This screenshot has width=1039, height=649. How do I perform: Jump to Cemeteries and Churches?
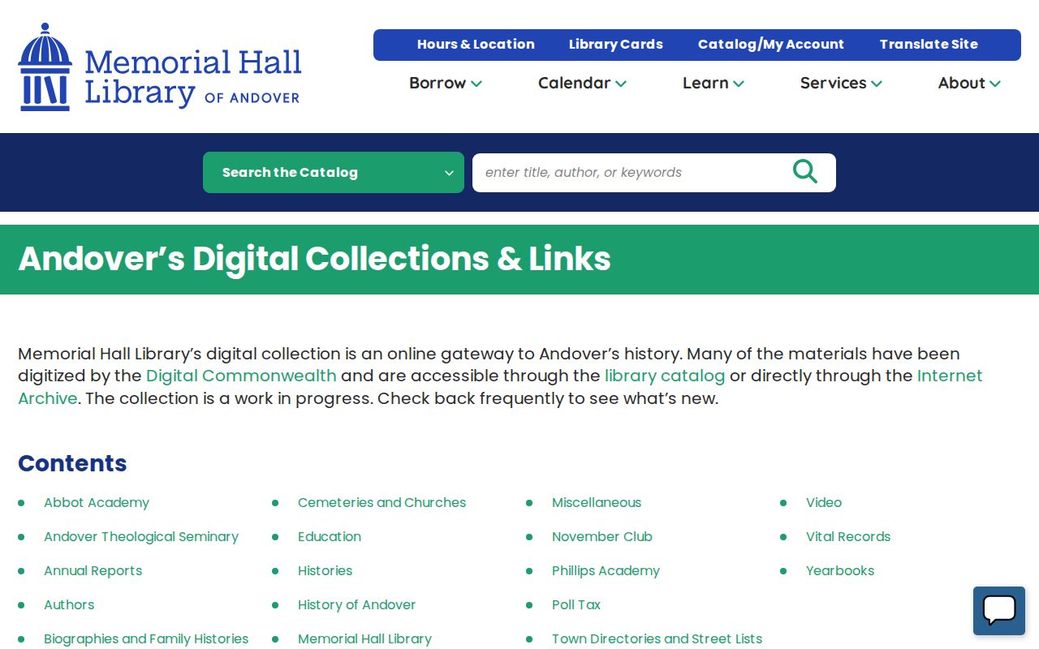click(x=382, y=502)
